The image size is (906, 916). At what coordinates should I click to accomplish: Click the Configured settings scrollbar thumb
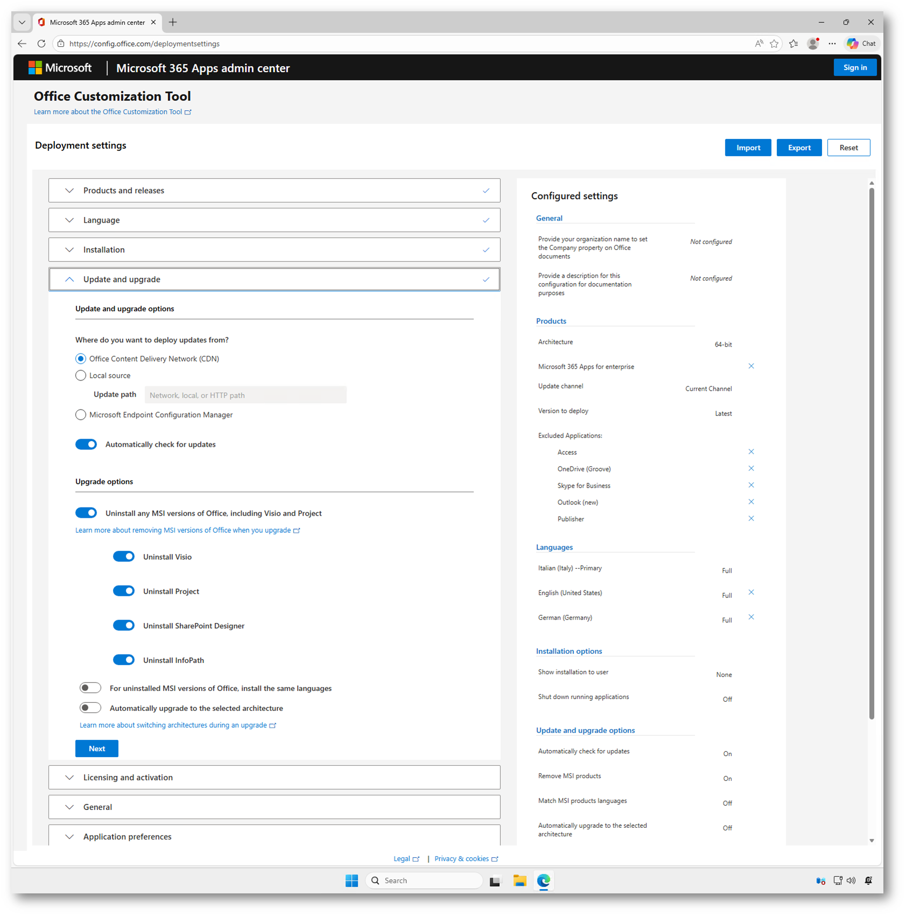coord(872,453)
